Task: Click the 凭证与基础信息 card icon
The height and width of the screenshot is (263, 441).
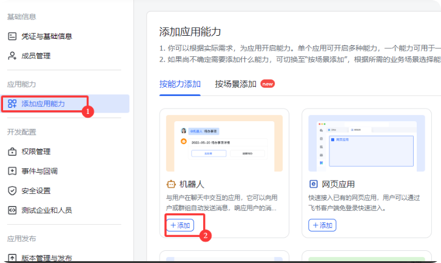Action: coord(12,36)
